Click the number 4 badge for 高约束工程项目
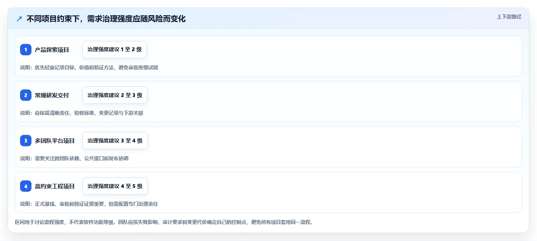The image size is (537, 241). pyautogui.click(x=26, y=186)
